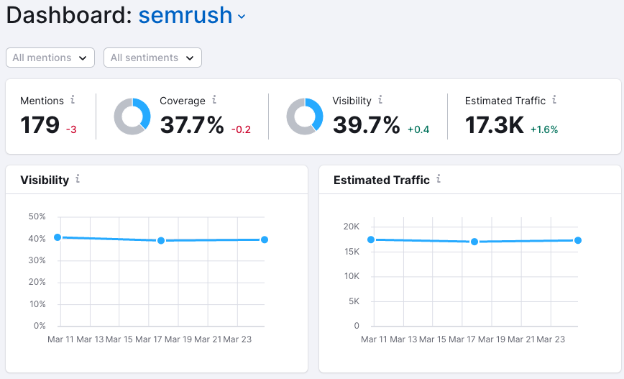The width and height of the screenshot is (624, 379).
Task: Click the 15K axis label on Traffic chart
Action: tap(352, 252)
